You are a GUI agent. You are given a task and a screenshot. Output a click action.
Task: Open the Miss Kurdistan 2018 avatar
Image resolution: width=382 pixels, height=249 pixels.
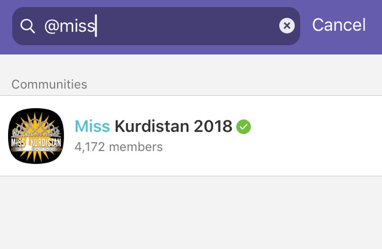[36, 136]
